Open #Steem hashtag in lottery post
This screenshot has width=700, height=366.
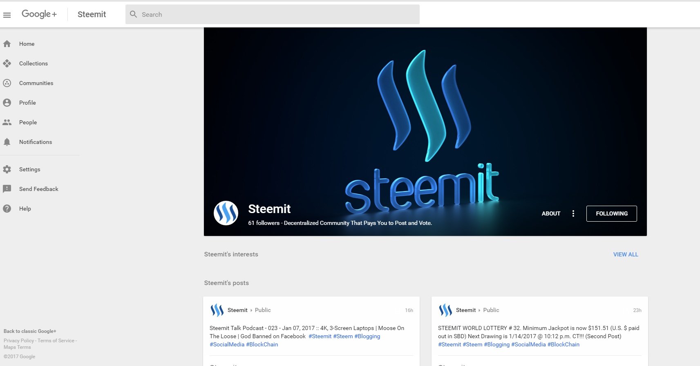click(x=472, y=344)
